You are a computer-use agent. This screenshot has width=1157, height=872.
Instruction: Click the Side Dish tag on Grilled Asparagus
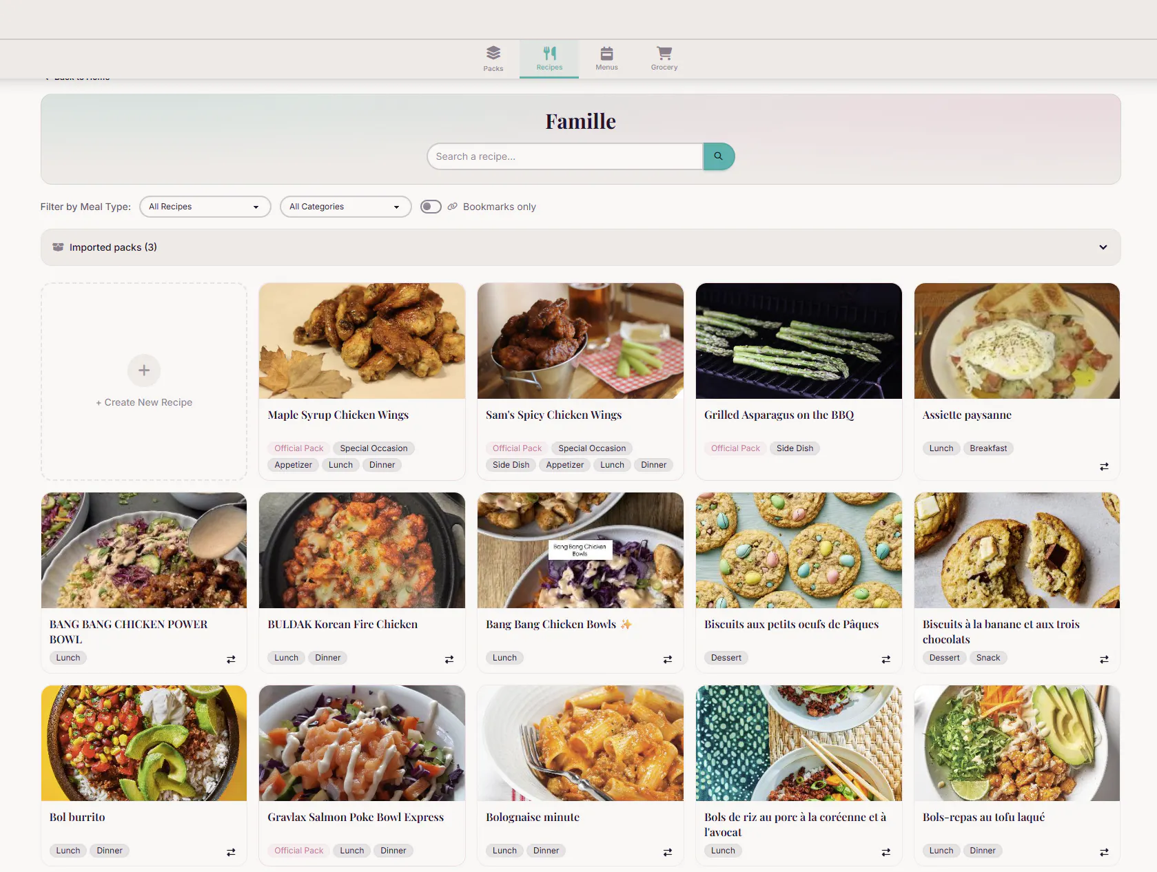coord(795,448)
